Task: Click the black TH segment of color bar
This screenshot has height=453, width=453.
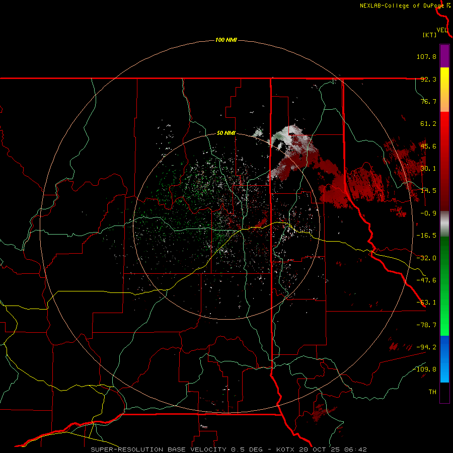Action: pos(444,392)
